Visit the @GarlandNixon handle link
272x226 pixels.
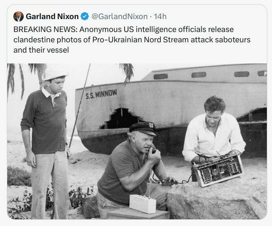click(x=120, y=17)
